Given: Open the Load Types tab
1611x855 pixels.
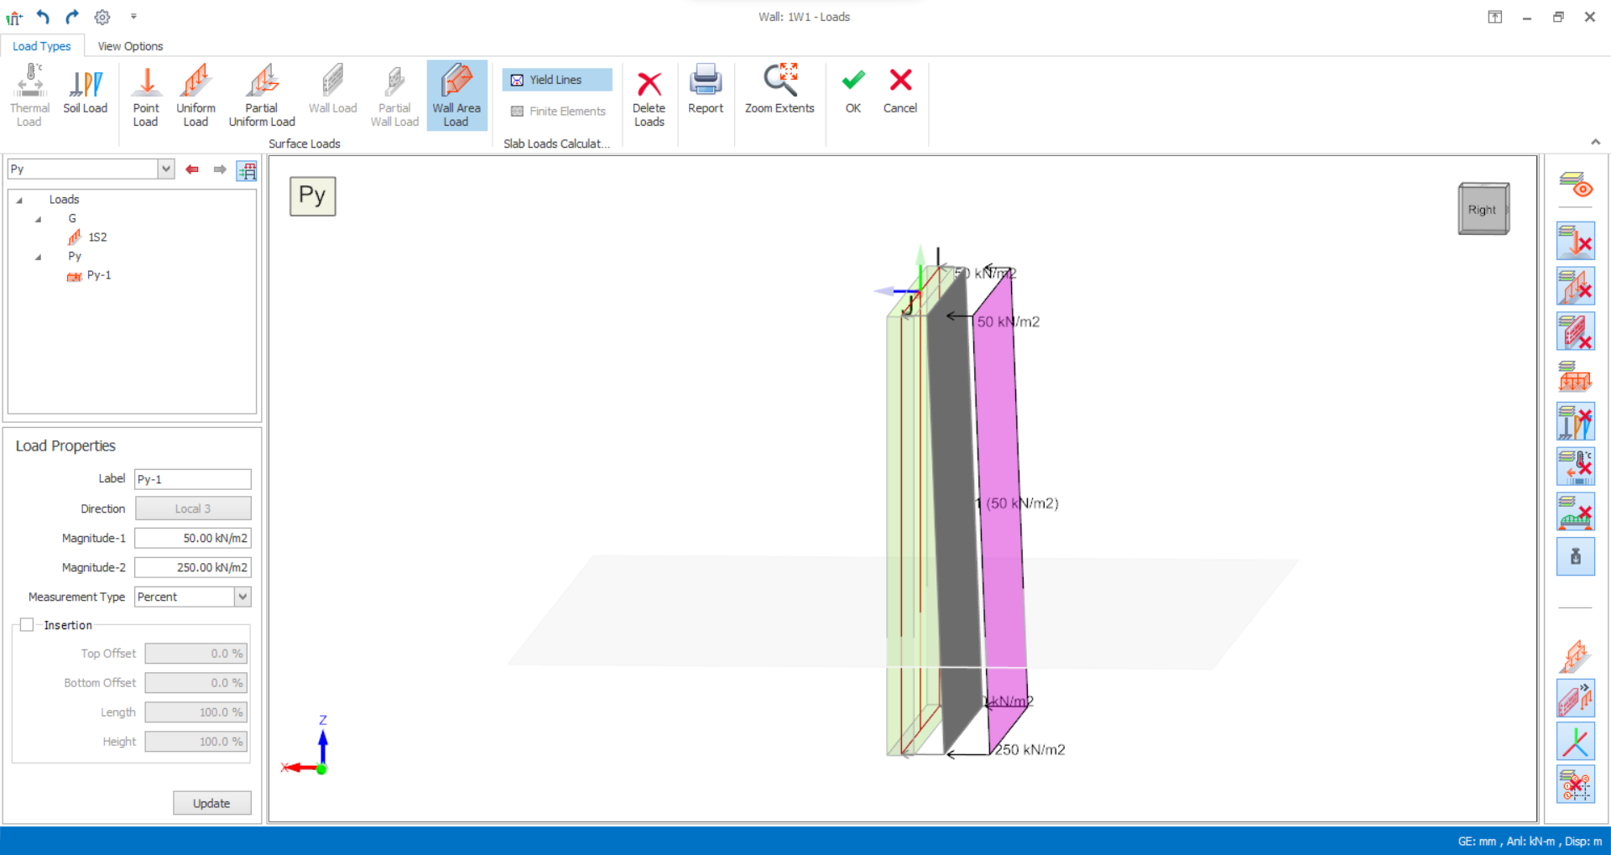Looking at the screenshot, I should point(42,46).
